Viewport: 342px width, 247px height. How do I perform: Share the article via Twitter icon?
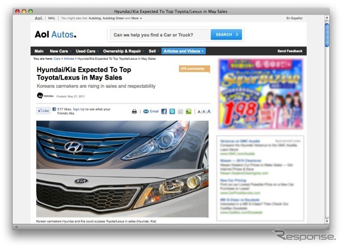172,111
